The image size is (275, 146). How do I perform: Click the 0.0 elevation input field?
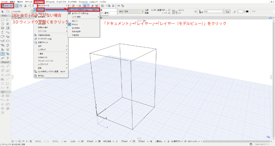214,12
